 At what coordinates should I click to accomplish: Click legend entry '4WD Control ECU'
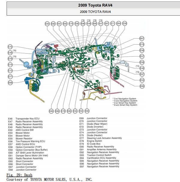tap(25, 144)
